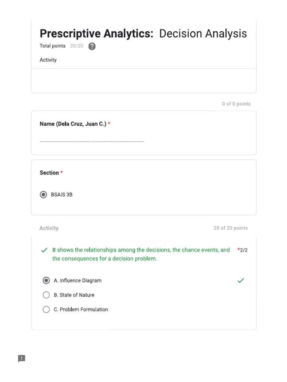Click the 20 of 20 points label
Viewport: 287px width, 382px height.
(231, 228)
